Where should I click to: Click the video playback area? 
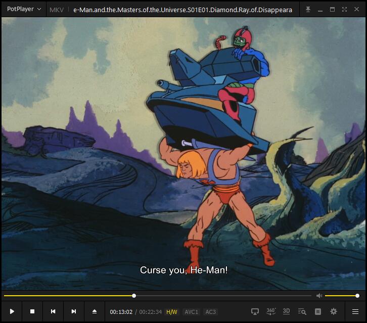(x=183, y=154)
